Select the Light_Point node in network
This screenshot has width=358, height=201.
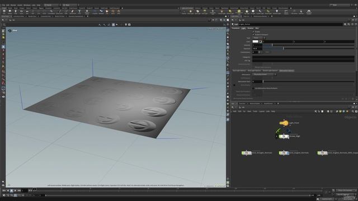pos(284,123)
